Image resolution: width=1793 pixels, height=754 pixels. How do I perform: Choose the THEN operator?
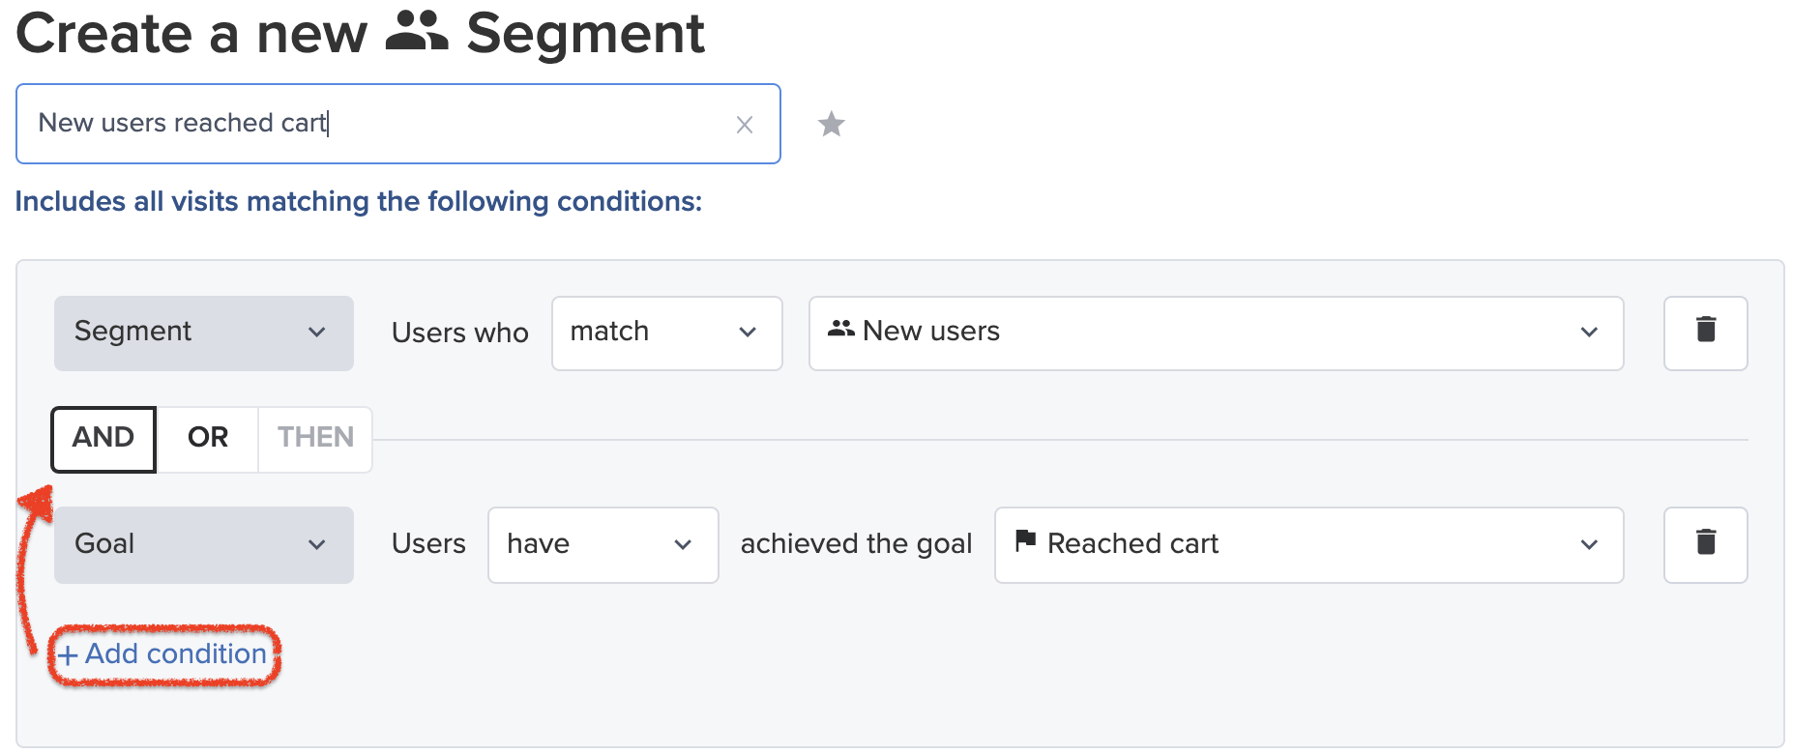click(315, 439)
